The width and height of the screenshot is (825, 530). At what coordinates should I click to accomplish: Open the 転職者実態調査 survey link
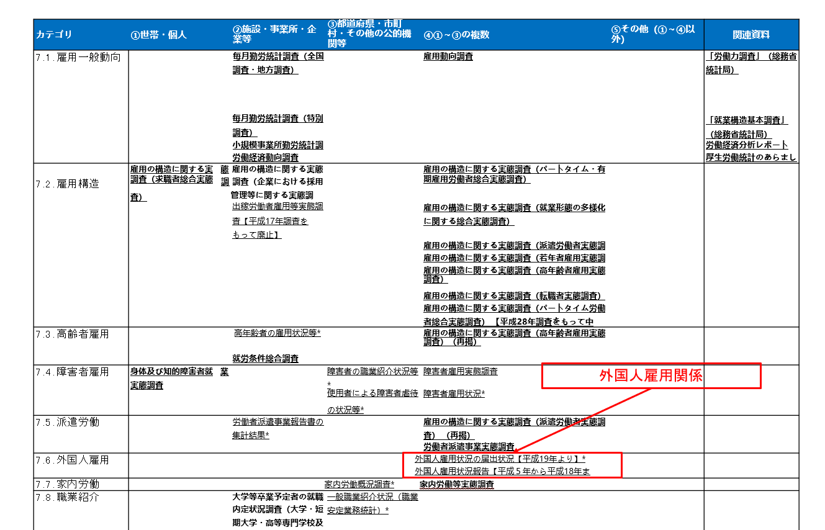click(514, 296)
